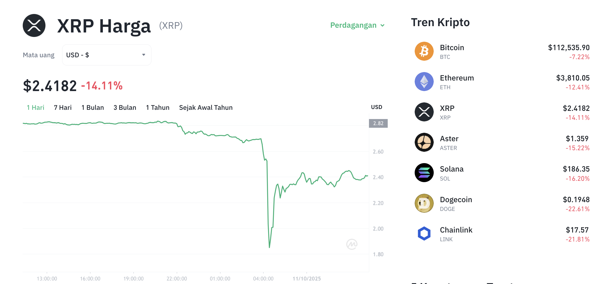
Task: Open the Solana link in trending list
Action: (452, 169)
